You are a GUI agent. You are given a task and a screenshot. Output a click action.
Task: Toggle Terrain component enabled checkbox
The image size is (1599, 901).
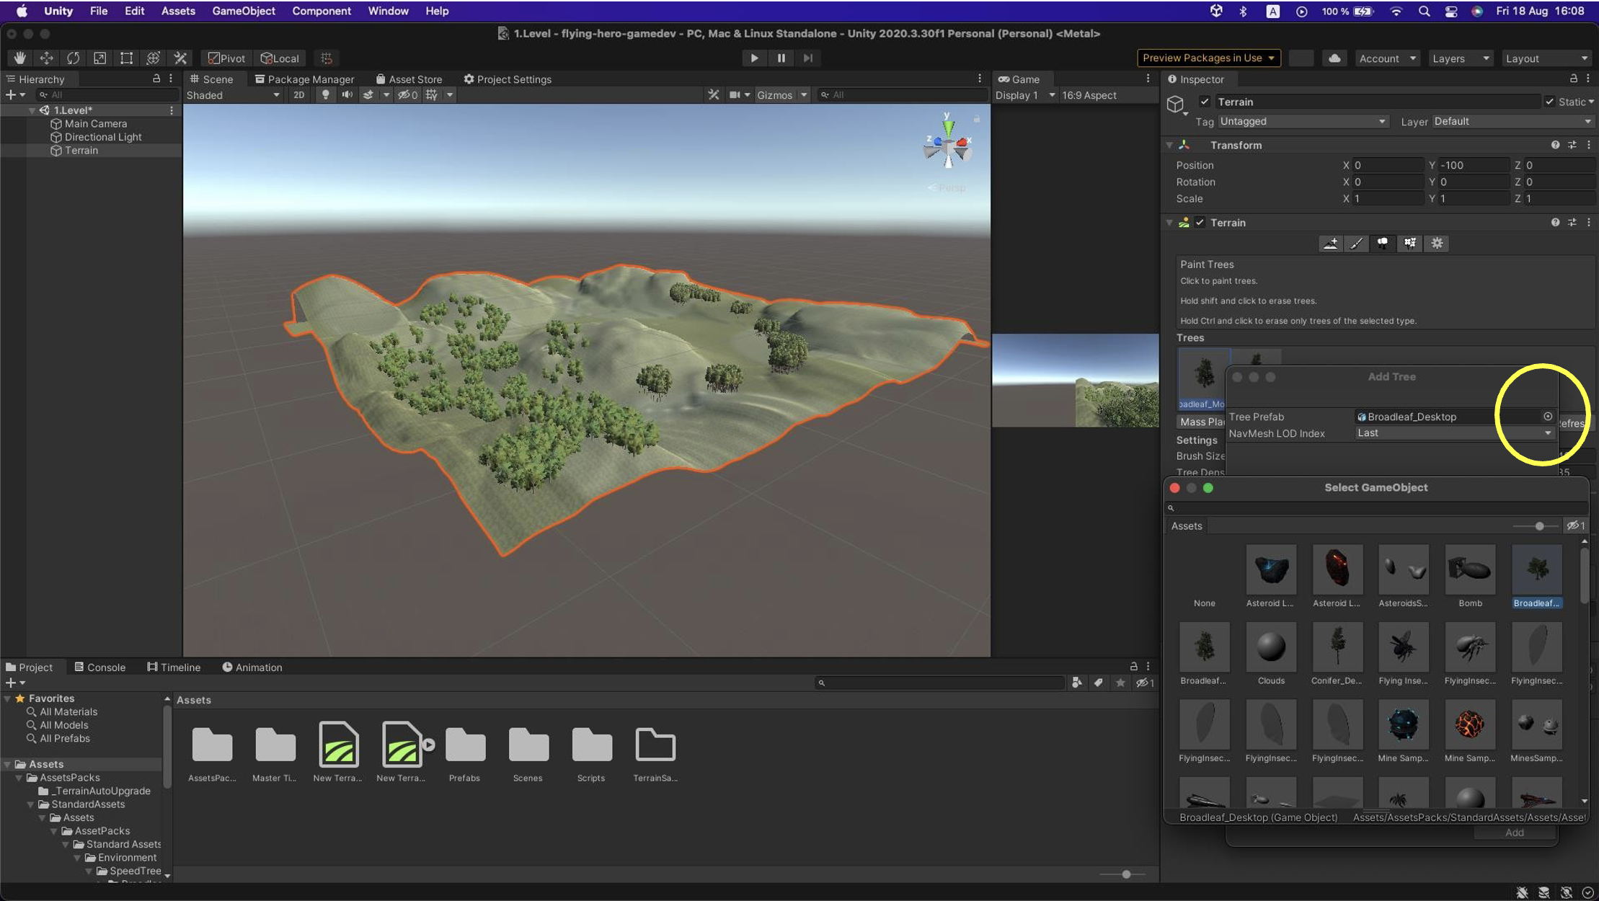coord(1200,223)
